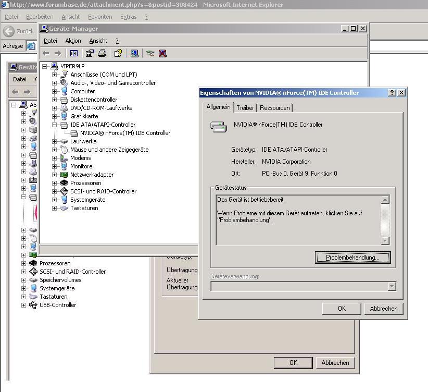
Task: Scan for hardware changes using the toolbar icon
Action: pyautogui.click(x=134, y=53)
